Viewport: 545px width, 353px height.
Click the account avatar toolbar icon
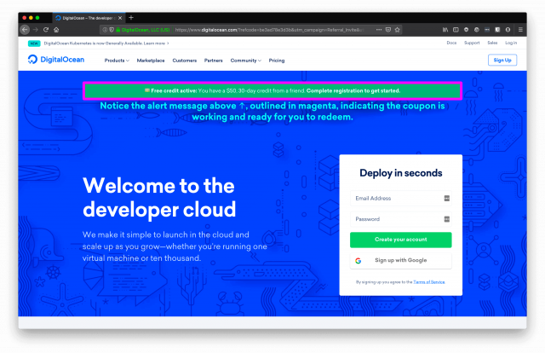pyautogui.click(x=508, y=30)
